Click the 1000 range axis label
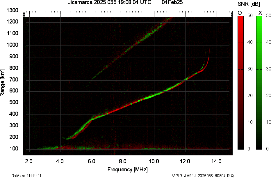271x178 pixels. [12, 45]
